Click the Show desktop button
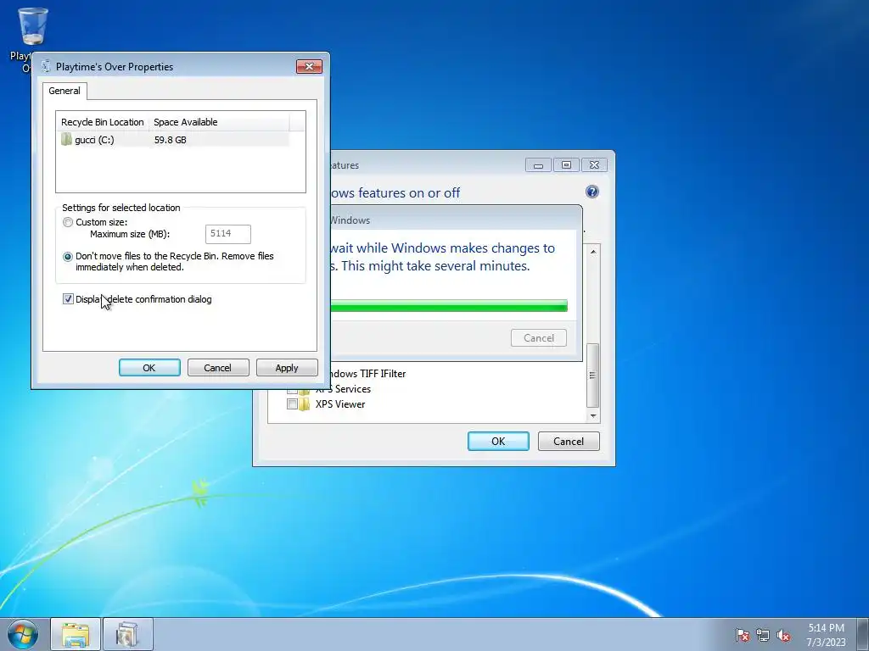 [864, 634]
